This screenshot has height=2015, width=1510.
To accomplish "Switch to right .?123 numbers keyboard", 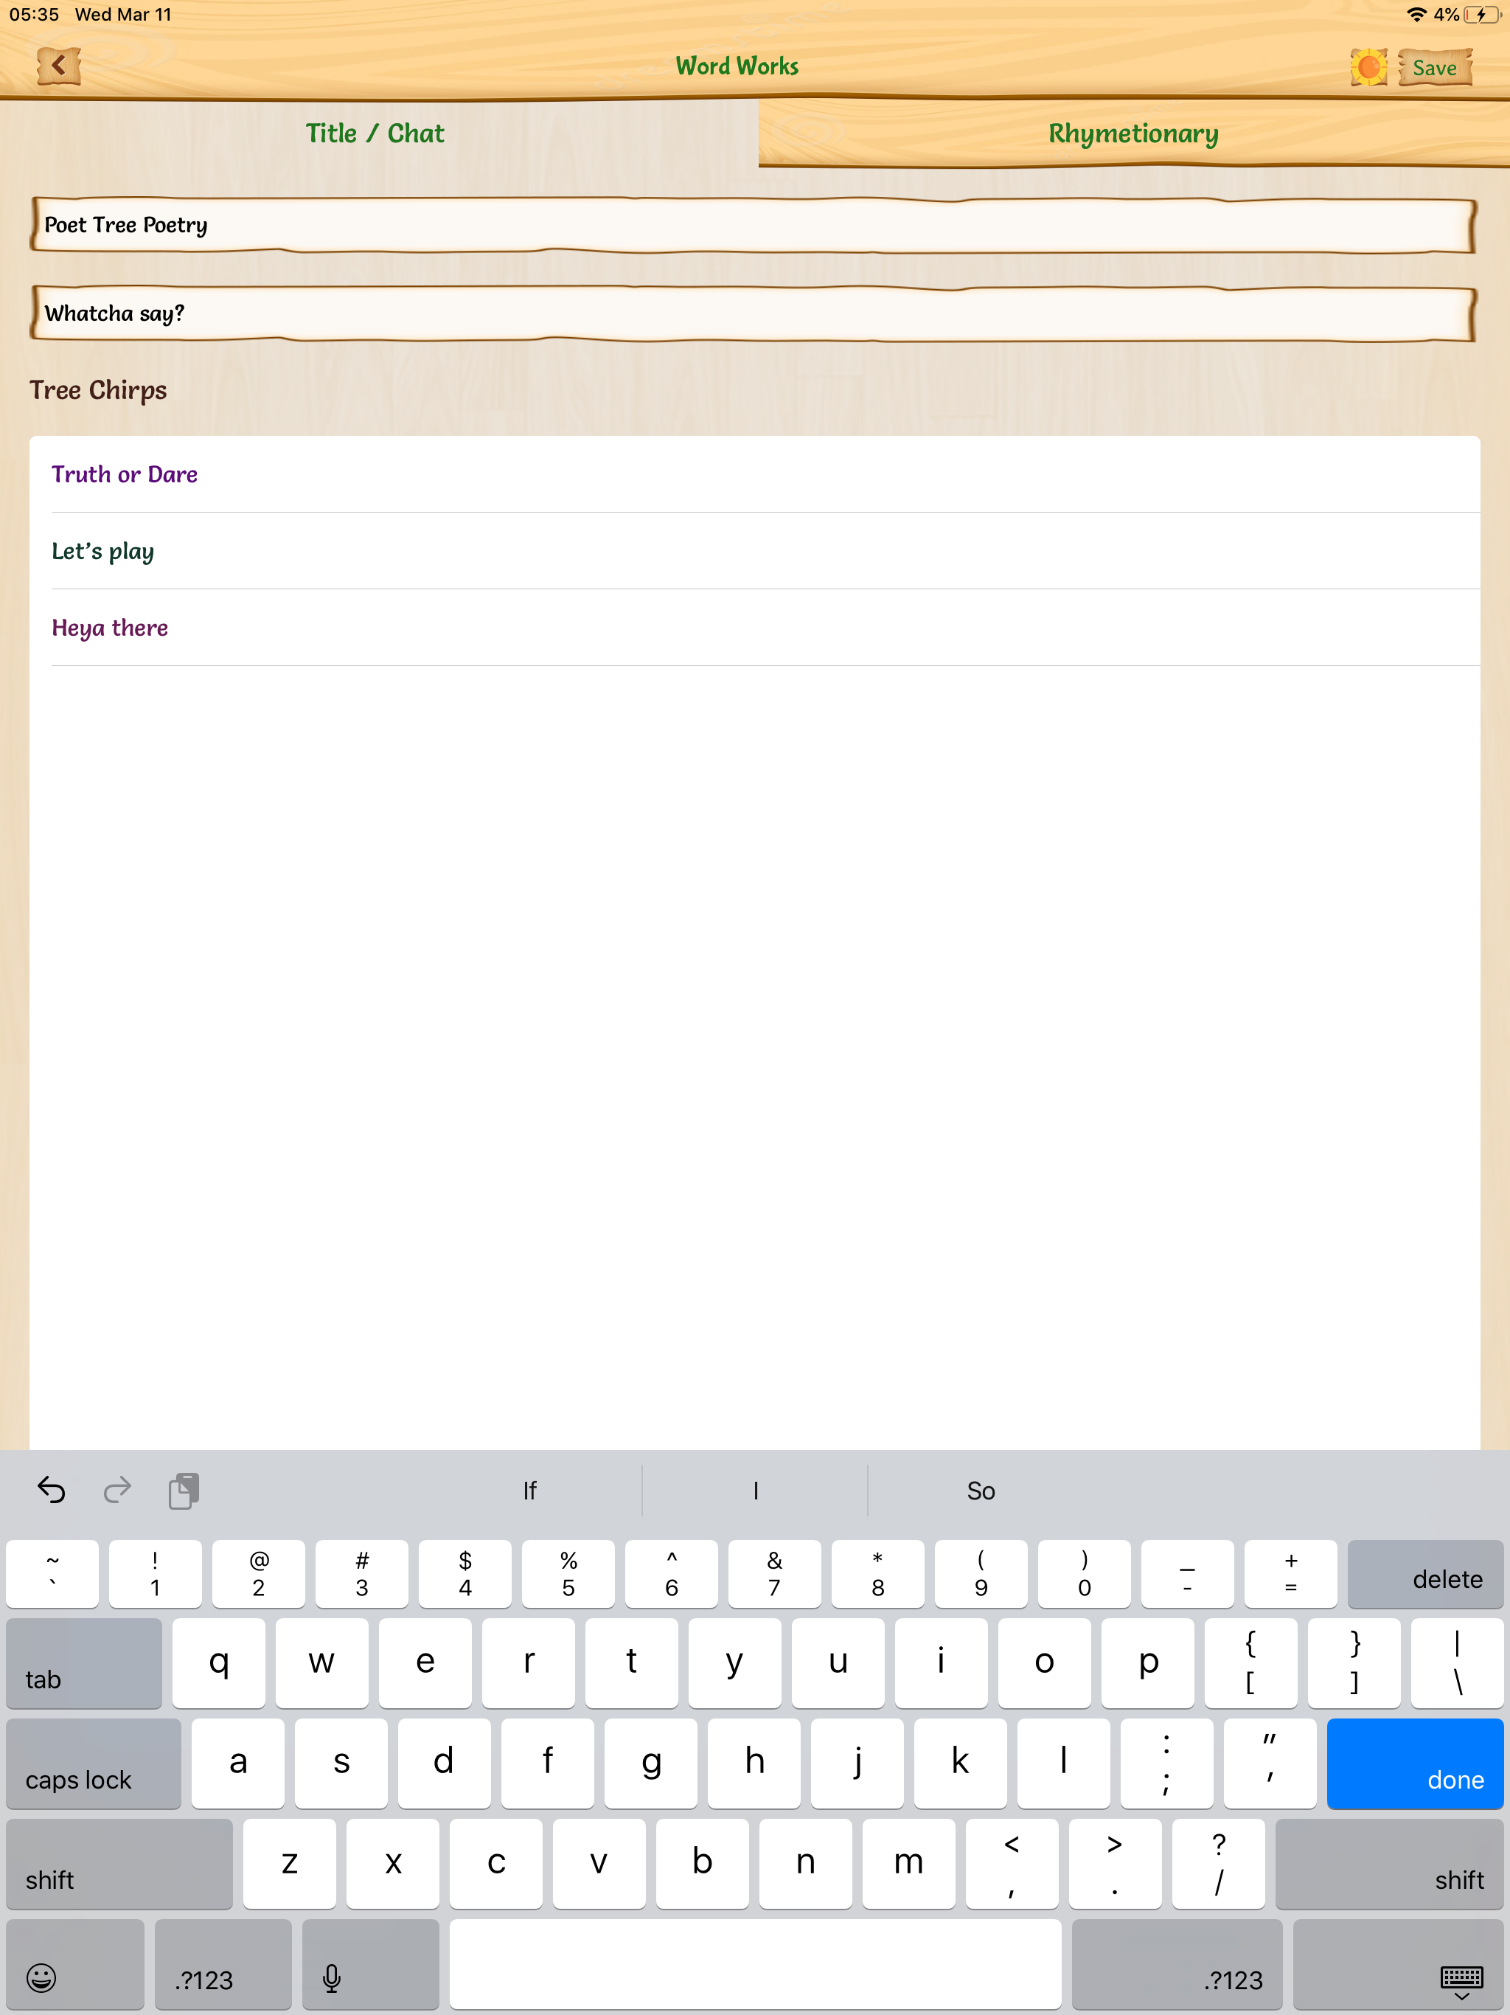I will 1177,1964.
